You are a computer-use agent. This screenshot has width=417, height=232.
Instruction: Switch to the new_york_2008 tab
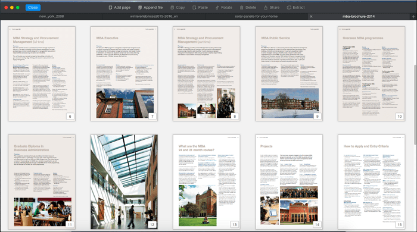pyautogui.click(x=51, y=17)
